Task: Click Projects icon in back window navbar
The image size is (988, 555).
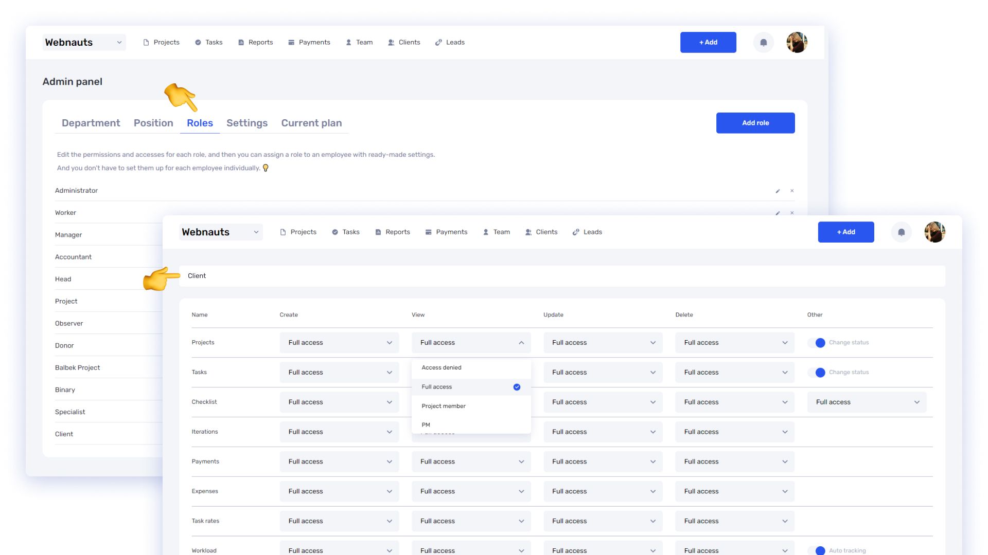Action: tap(146, 43)
